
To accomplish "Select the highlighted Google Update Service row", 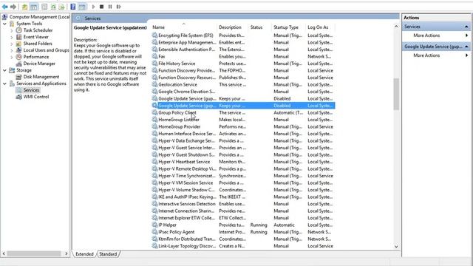I will [243, 106].
